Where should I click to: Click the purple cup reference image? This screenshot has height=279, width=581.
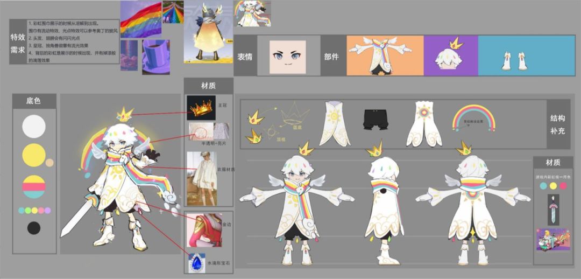point(156,57)
